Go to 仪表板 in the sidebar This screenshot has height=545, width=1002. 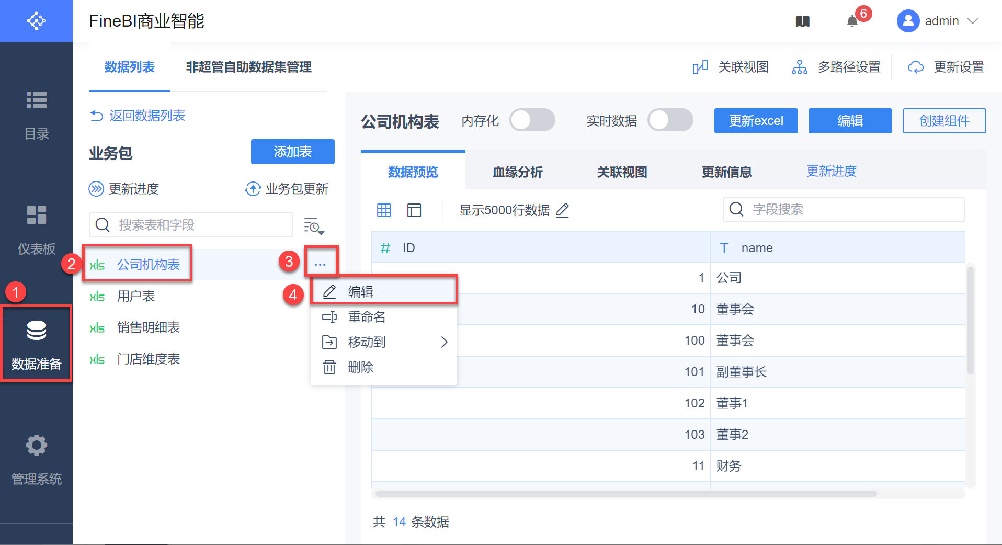pos(37,228)
